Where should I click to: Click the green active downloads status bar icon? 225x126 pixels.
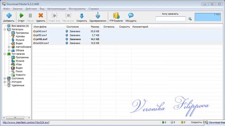163,122
